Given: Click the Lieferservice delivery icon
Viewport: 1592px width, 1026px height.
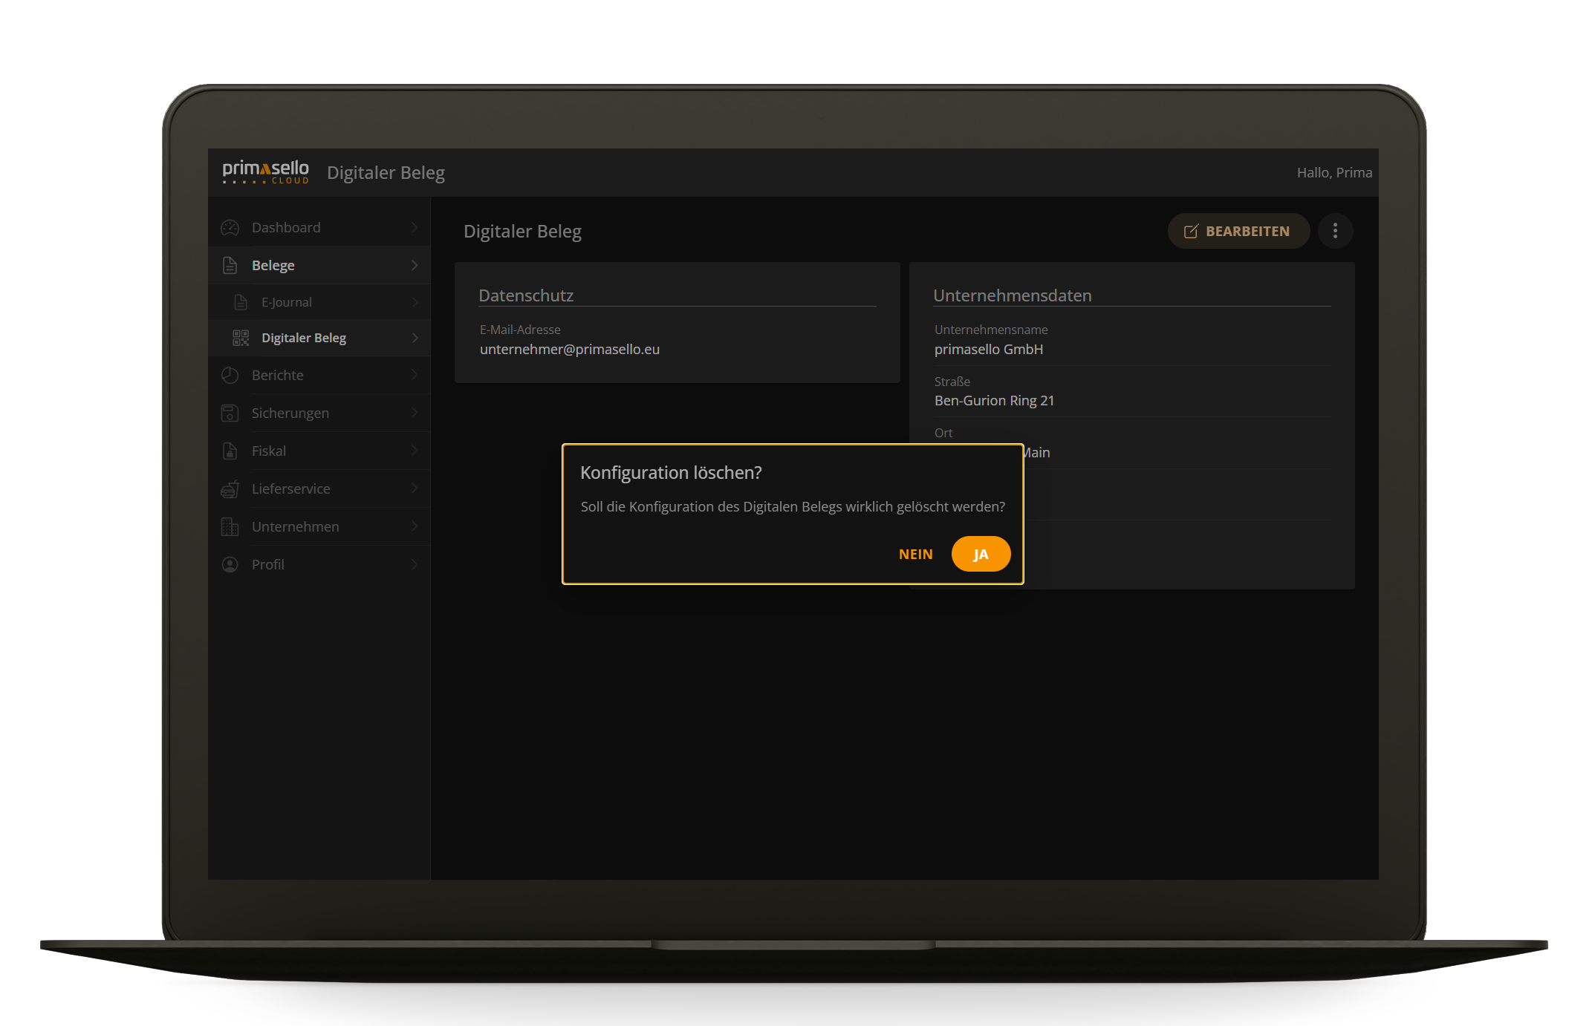Looking at the screenshot, I should point(230,489).
